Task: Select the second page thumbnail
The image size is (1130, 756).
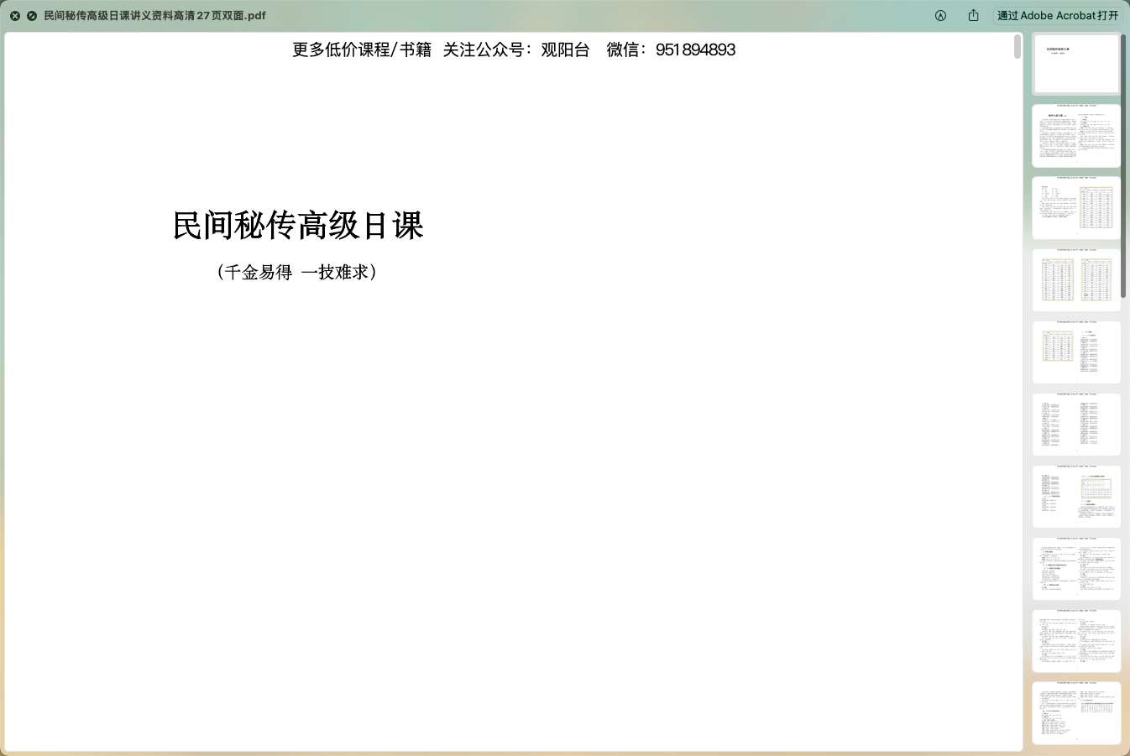Action: coord(1075,136)
